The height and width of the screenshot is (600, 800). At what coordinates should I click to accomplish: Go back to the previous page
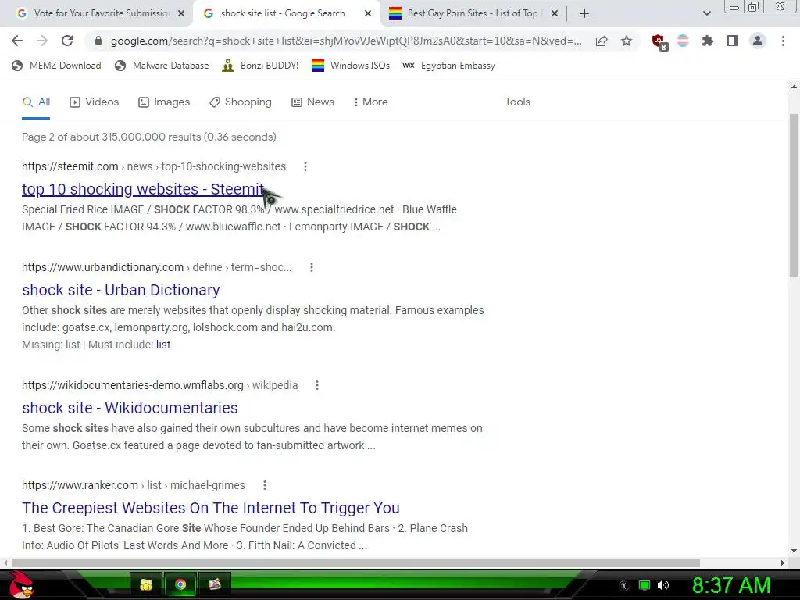click(x=17, y=41)
